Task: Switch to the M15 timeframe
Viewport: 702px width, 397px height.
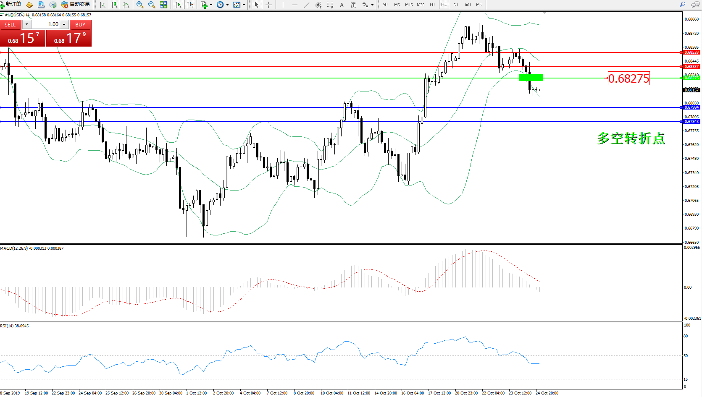Action: point(408,5)
